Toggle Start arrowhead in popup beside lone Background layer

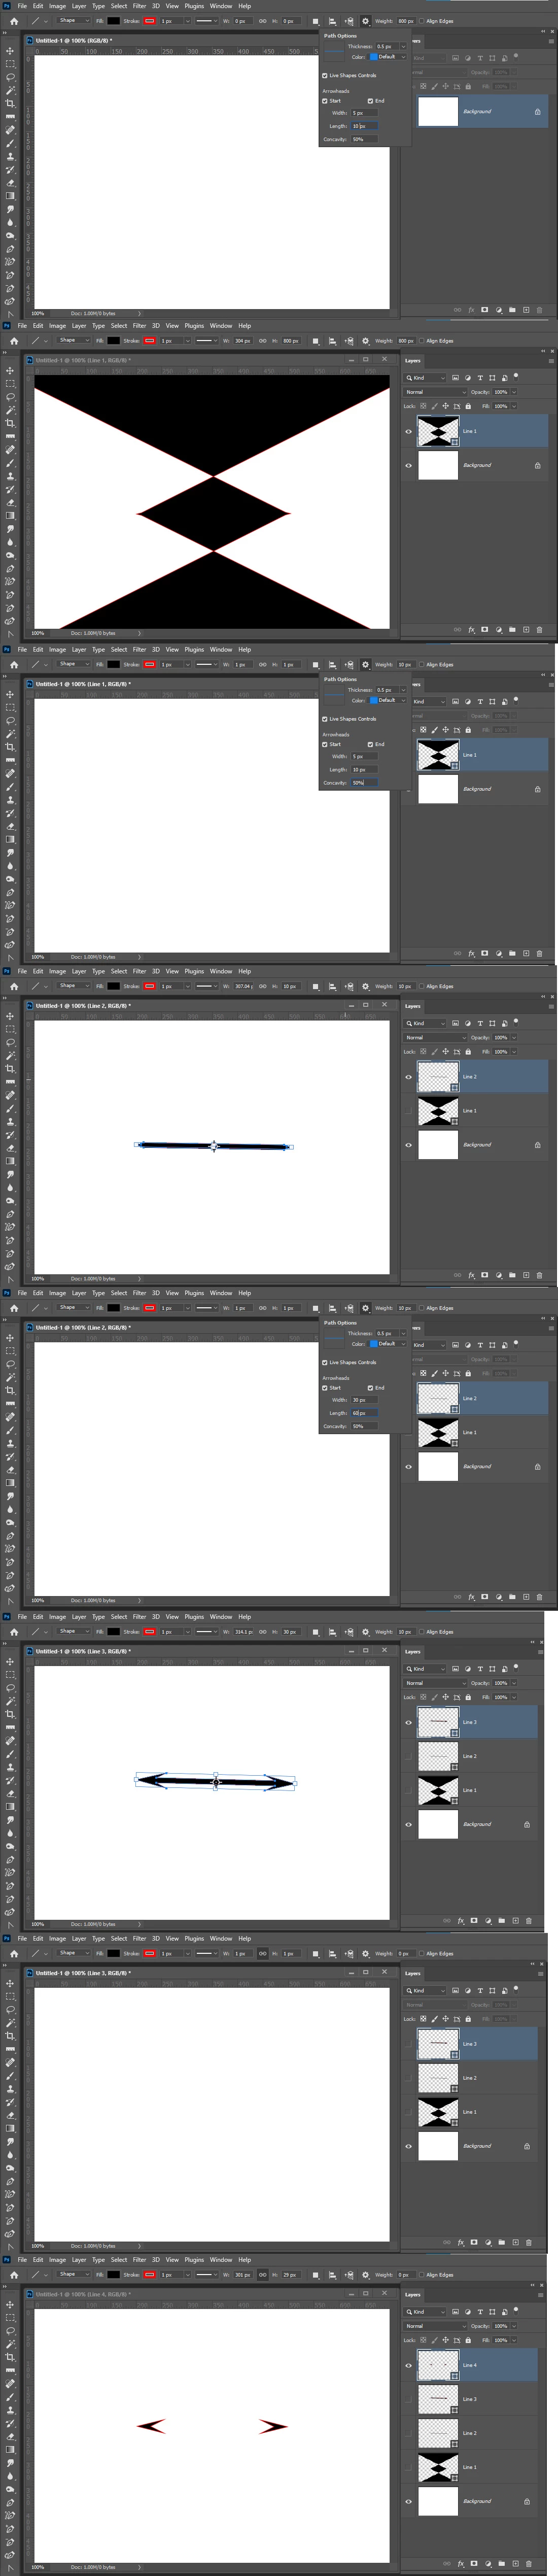point(324,101)
